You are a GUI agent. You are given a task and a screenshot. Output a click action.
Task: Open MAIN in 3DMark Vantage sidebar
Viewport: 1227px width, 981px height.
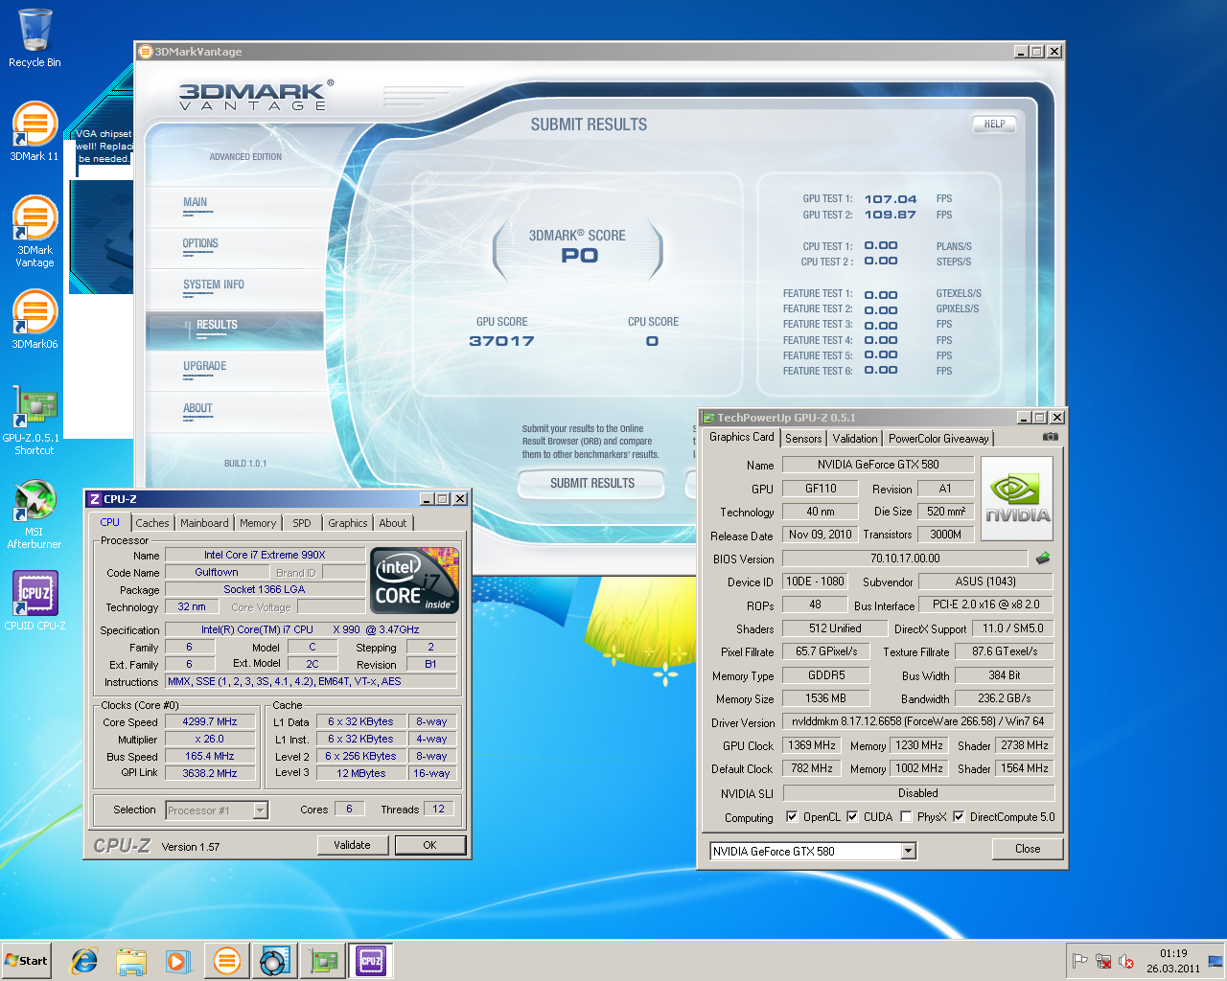click(196, 203)
